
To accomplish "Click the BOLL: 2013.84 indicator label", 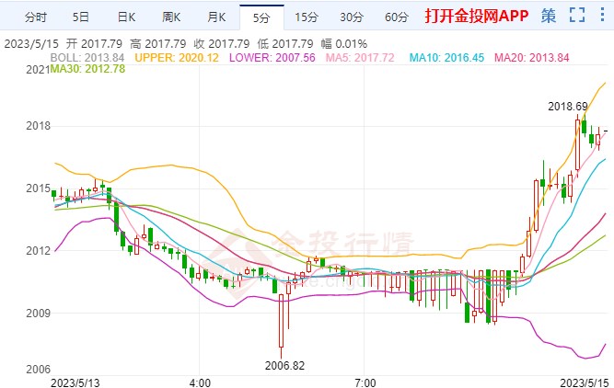I will (x=87, y=58).
